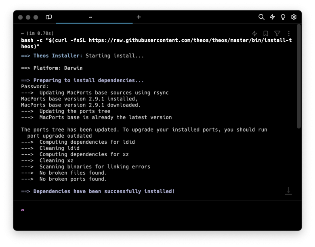The image size is (315, 247).
Task: Click the '~ (1m 0.70s)' block header
Action: click(38, 33)
